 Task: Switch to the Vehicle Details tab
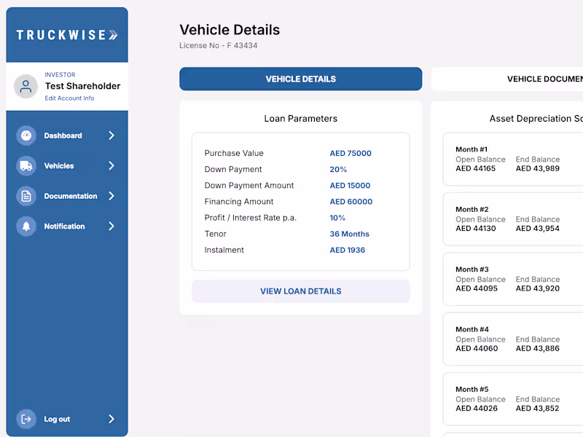pyautogui.click(x=300, y=79)
